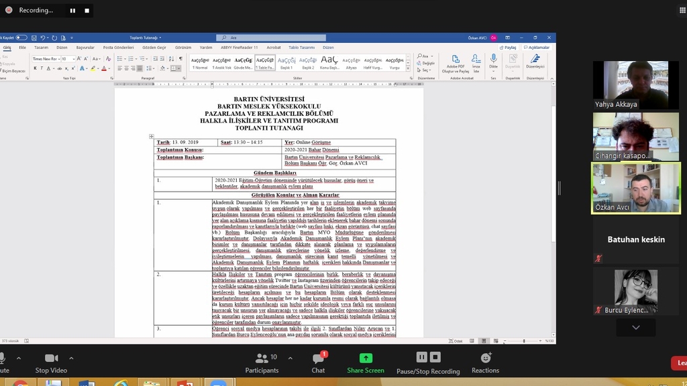Open the Reactions menu

point(485,359)
